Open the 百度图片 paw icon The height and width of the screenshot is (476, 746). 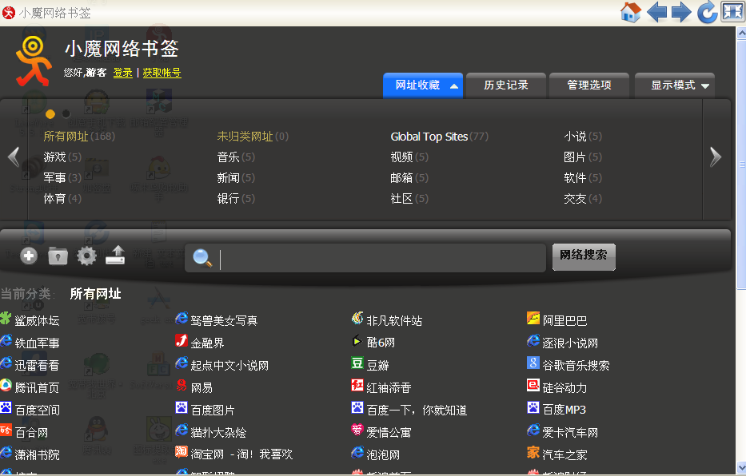click(182, 407)
